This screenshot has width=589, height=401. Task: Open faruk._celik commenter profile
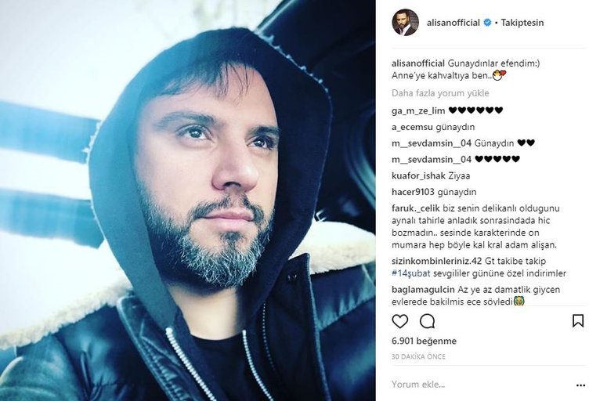click(416, 208)
